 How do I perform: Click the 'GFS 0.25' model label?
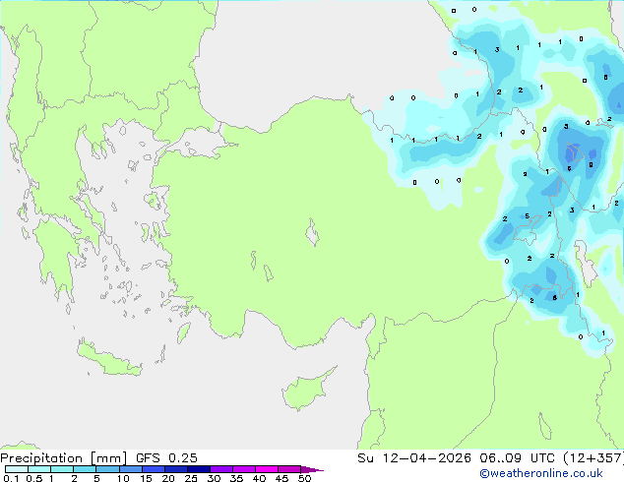coord(166,458)
